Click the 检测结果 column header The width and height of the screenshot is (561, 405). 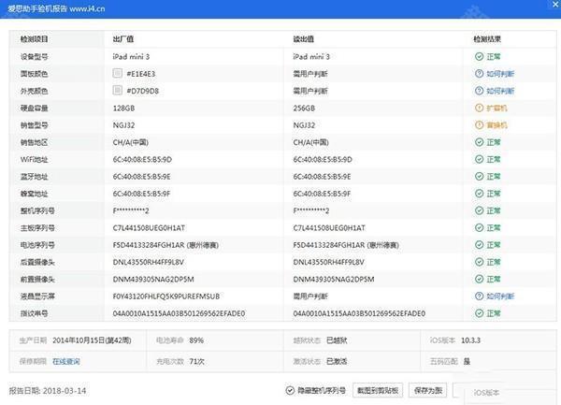click(491, 39)
